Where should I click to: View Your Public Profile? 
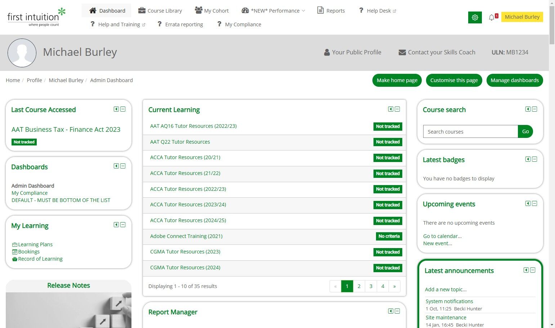(353, 52)
